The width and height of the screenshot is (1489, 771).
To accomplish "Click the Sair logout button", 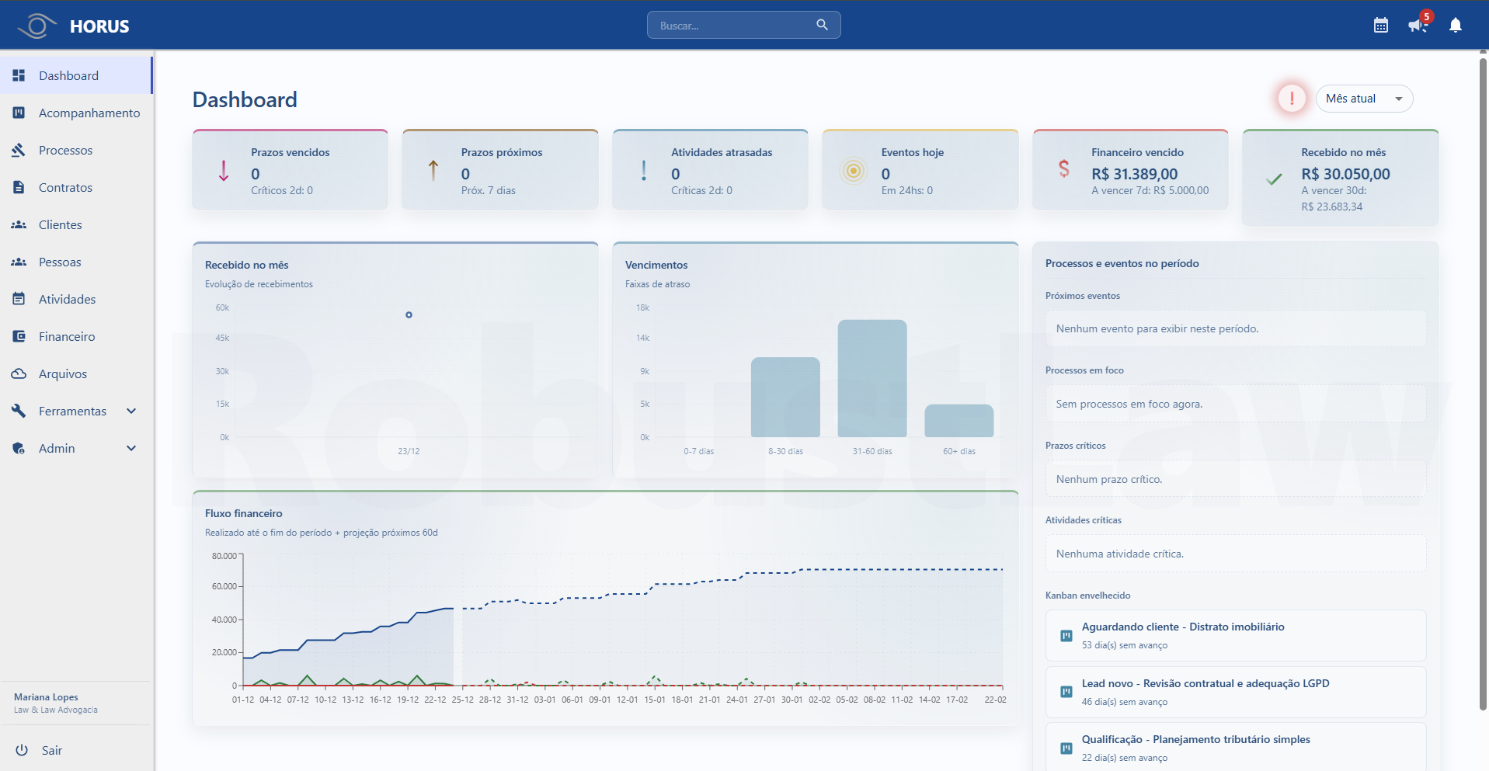I will (x=51, y=750).
